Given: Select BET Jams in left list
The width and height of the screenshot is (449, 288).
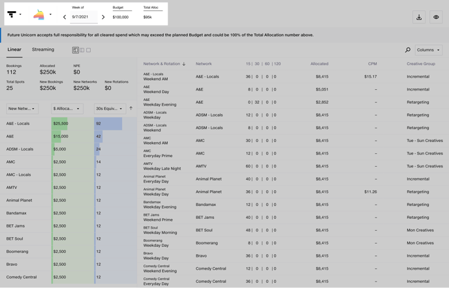Looking at the screenshot, I should click(16, 226).
